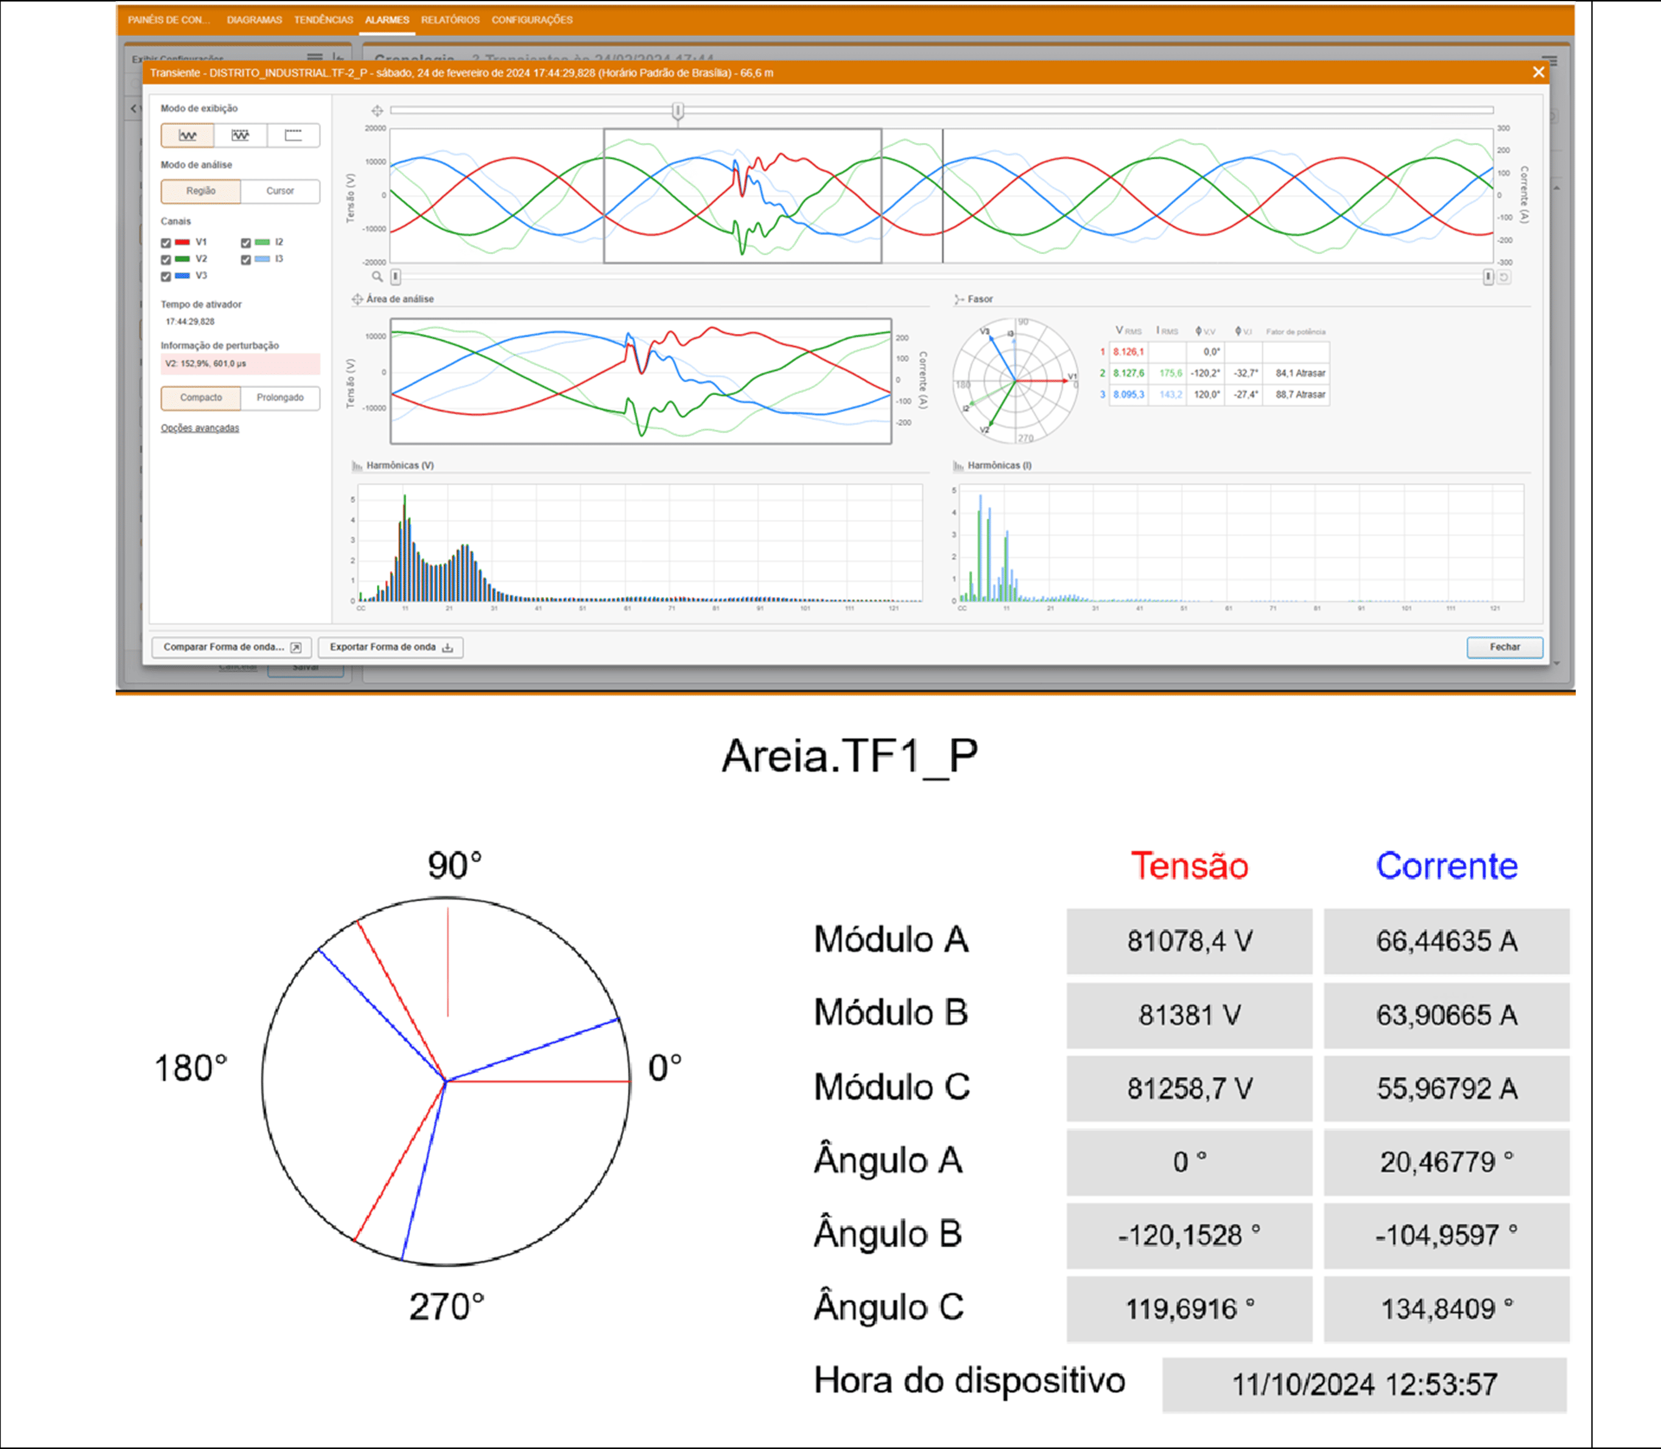Screen dimensions: 1661x1449
Task: Click the left zoom range slider handle
Action: point(396,277)
